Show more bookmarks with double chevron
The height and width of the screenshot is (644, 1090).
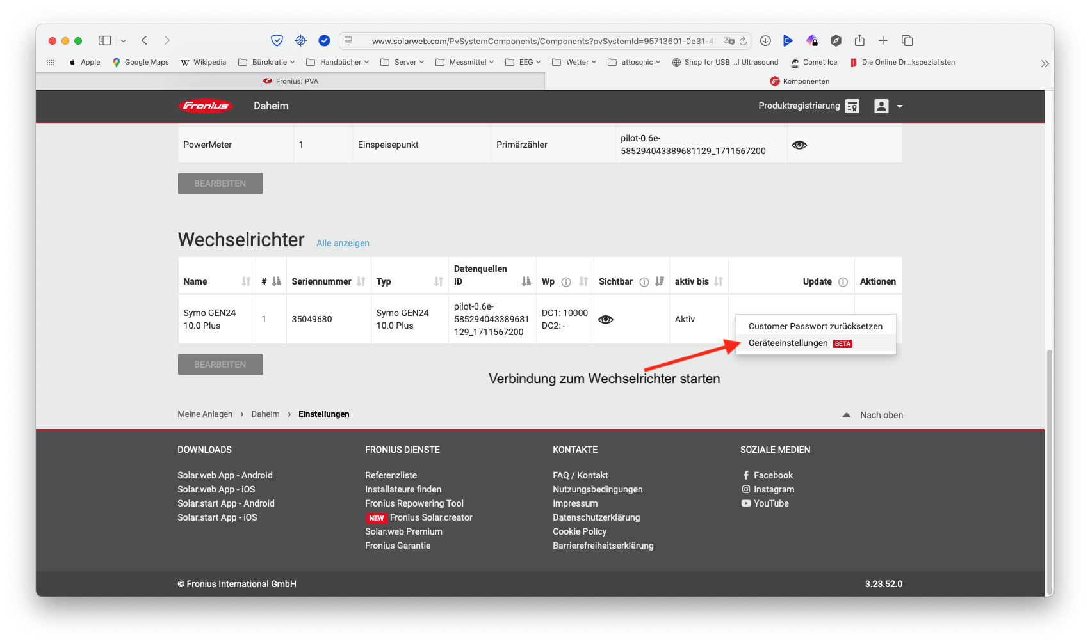point(1045,63)
